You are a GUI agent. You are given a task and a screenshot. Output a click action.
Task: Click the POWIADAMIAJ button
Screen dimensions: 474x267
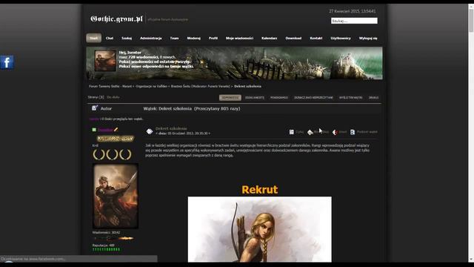[x=279, y=97]
